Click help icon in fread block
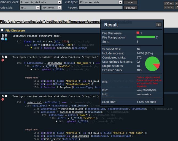This screenshot has height=141, width=178. (x=2, y=39)
